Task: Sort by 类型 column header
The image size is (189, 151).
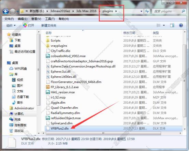Action: (x=156, y=33)
